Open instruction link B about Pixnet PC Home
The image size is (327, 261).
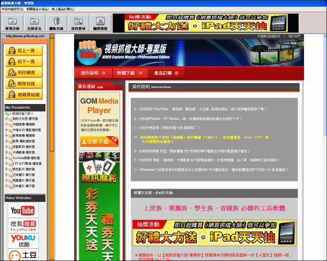point(188,119)
